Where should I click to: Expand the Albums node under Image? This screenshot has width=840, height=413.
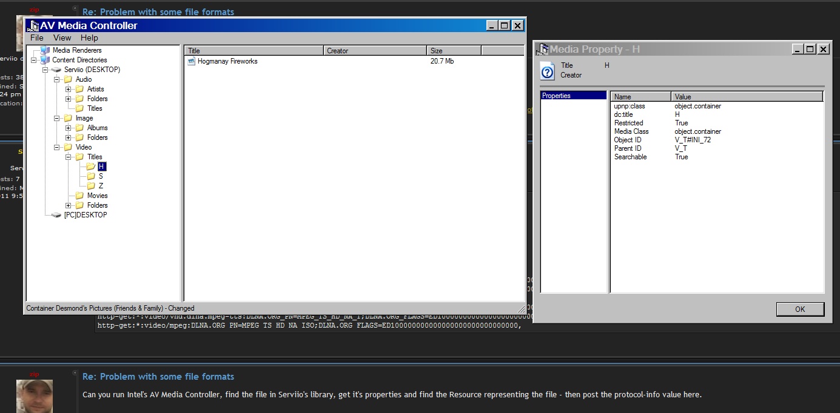[x=69, y=128]
